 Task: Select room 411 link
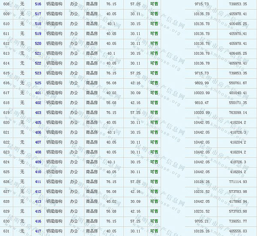point(38,182)
